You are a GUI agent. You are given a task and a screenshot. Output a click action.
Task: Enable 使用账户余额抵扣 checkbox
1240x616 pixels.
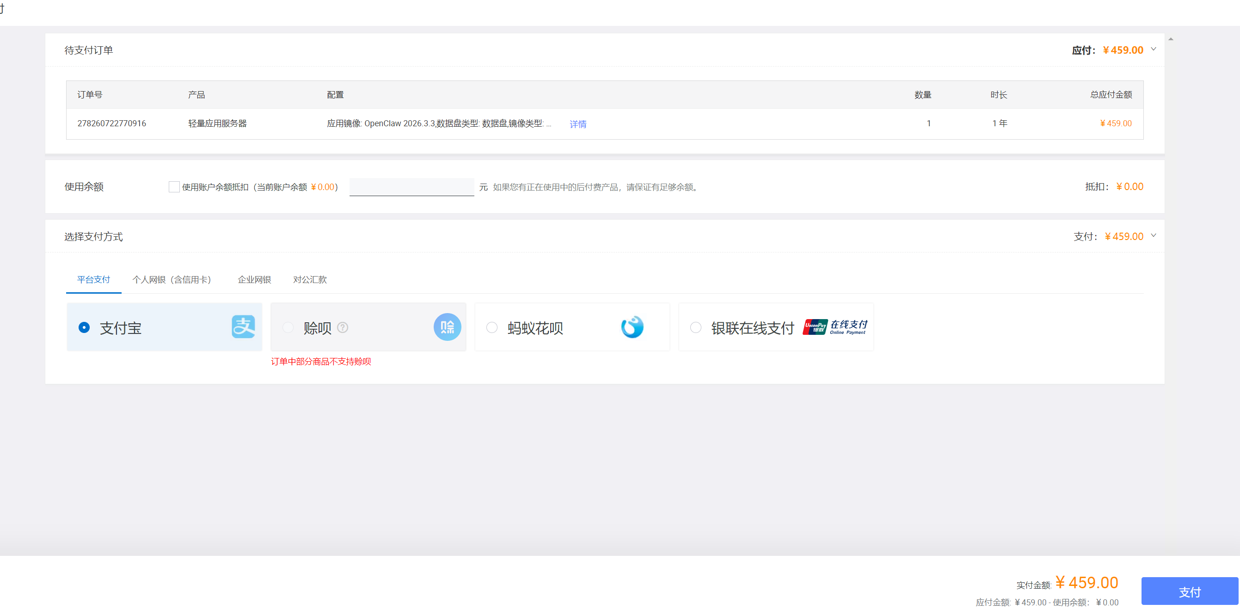point(174,187)
